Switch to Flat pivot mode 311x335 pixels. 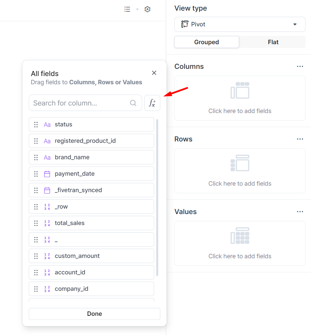(273, 42)
